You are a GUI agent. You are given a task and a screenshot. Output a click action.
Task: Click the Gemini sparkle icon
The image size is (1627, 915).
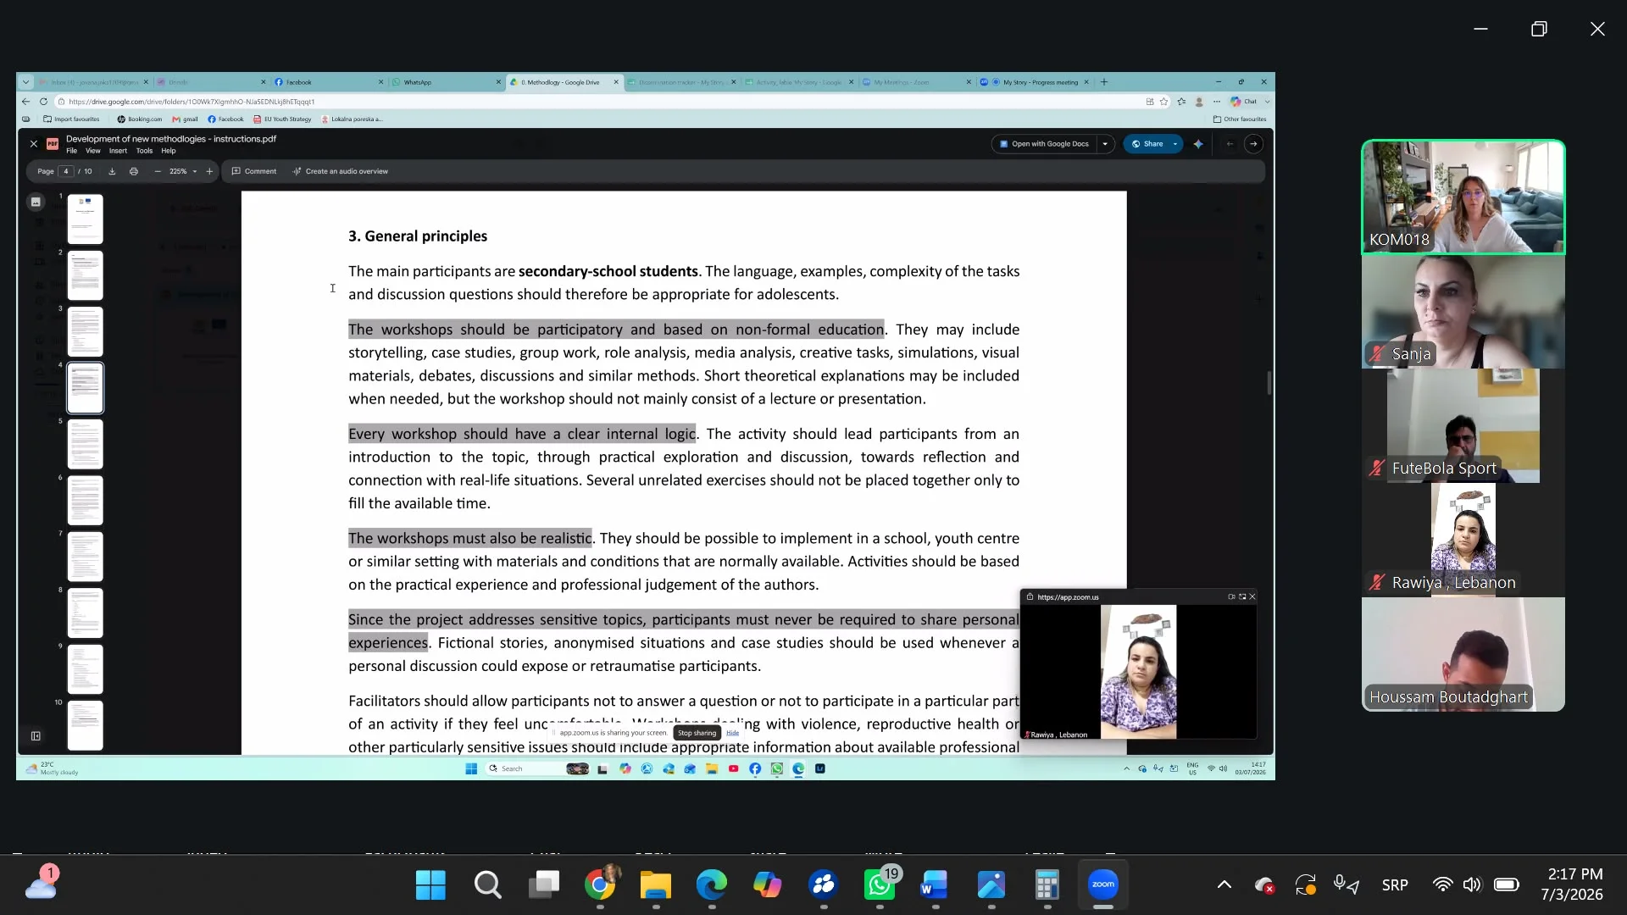[x=1198, y=144]
